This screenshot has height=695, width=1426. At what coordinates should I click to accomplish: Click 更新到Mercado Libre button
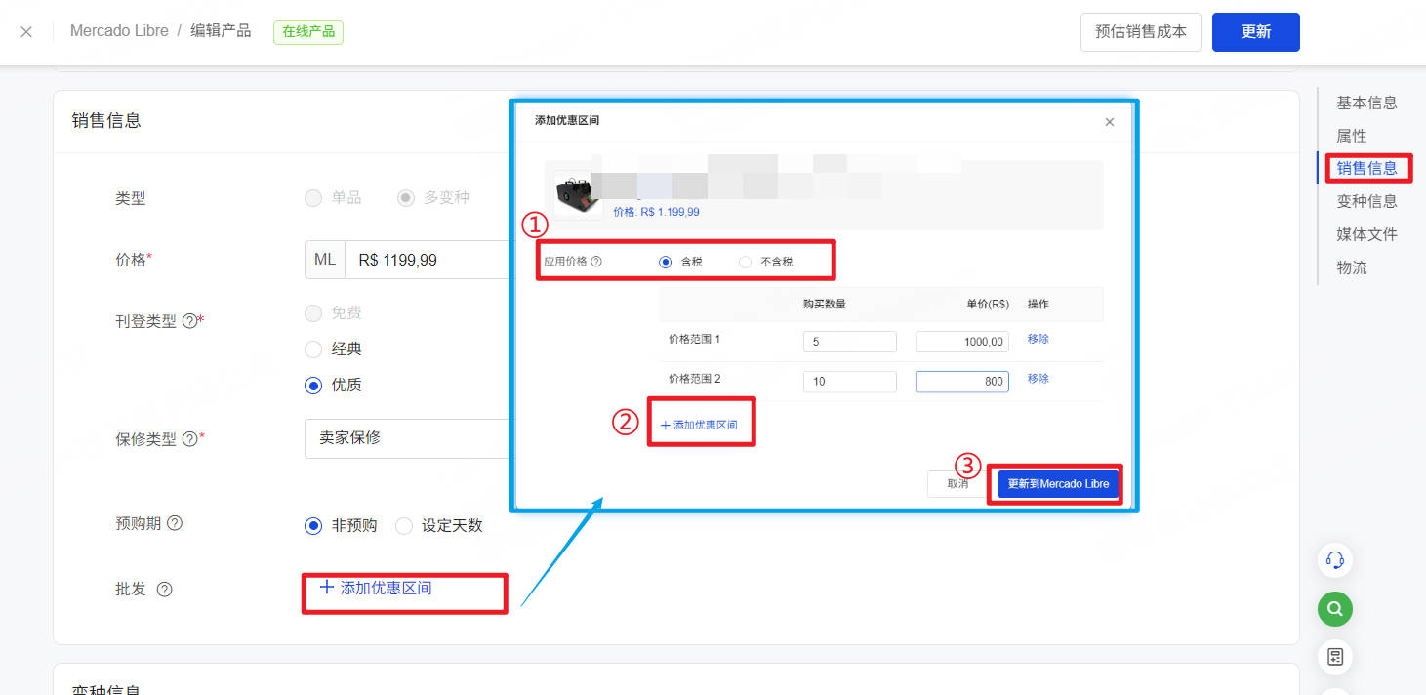(1058, 484)
